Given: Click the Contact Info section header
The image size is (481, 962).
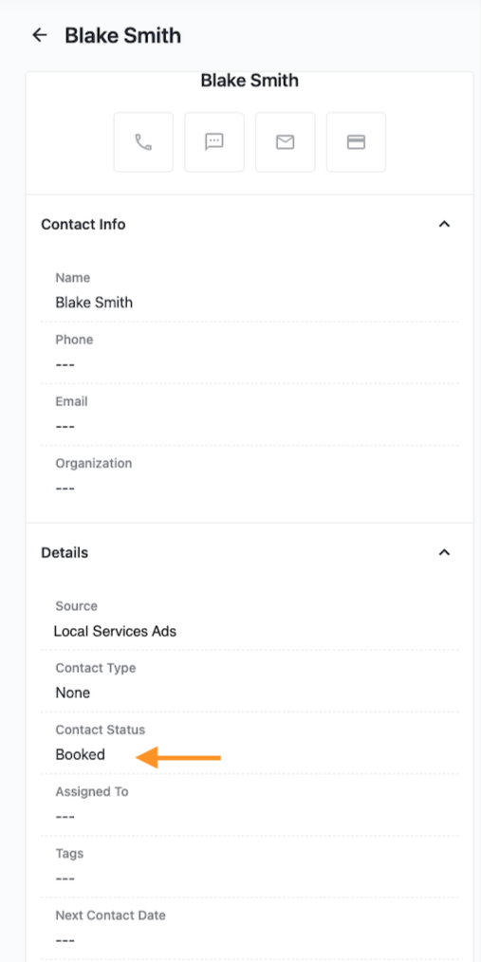Looking at the screenshot, I should [x=83, y=225].
